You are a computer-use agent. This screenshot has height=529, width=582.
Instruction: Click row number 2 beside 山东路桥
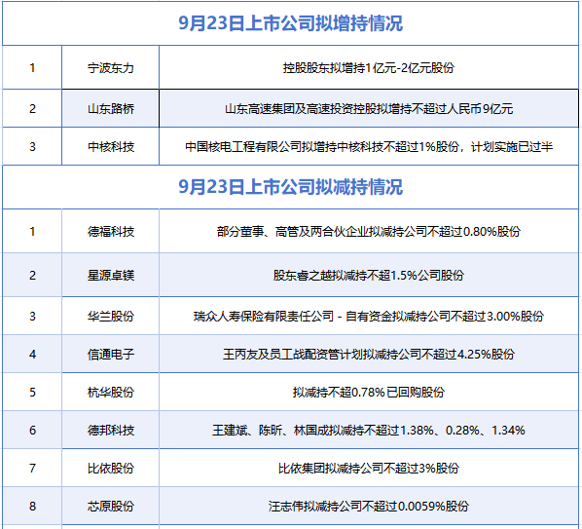[x=32, y=108]
